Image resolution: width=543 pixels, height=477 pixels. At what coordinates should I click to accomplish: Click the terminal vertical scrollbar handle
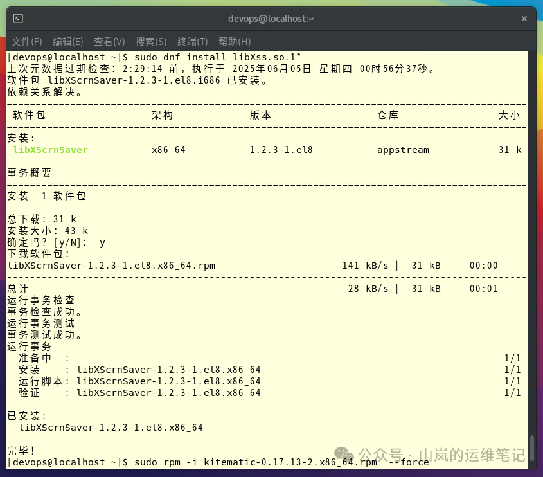(x=532, y=448)
